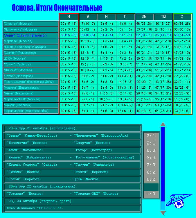Click the highlighted "Зенит" (Санкт-Петербург) row
Image resolution: width=196 pixels, height=218 pixels.
(30, 35)
